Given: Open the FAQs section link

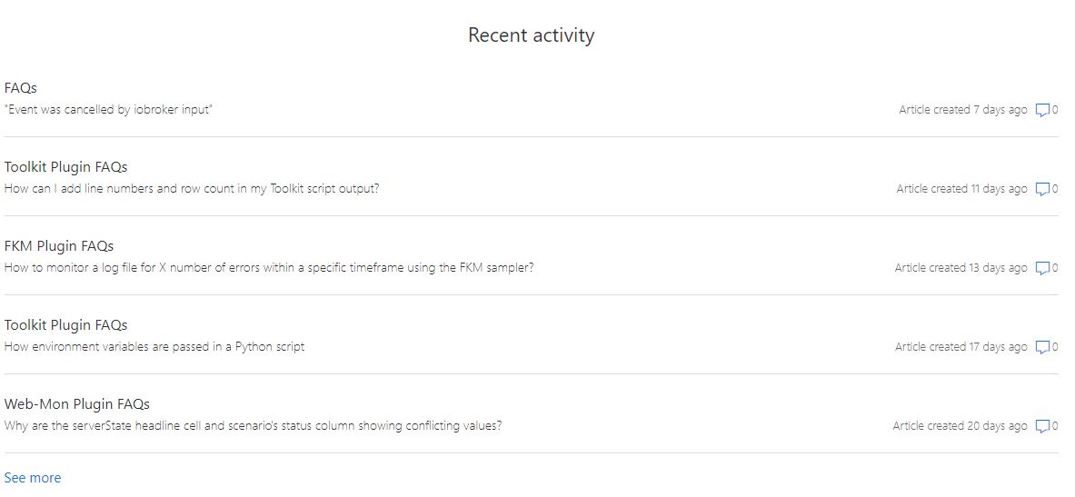Looking at the screenshot, I should (21, 88).
